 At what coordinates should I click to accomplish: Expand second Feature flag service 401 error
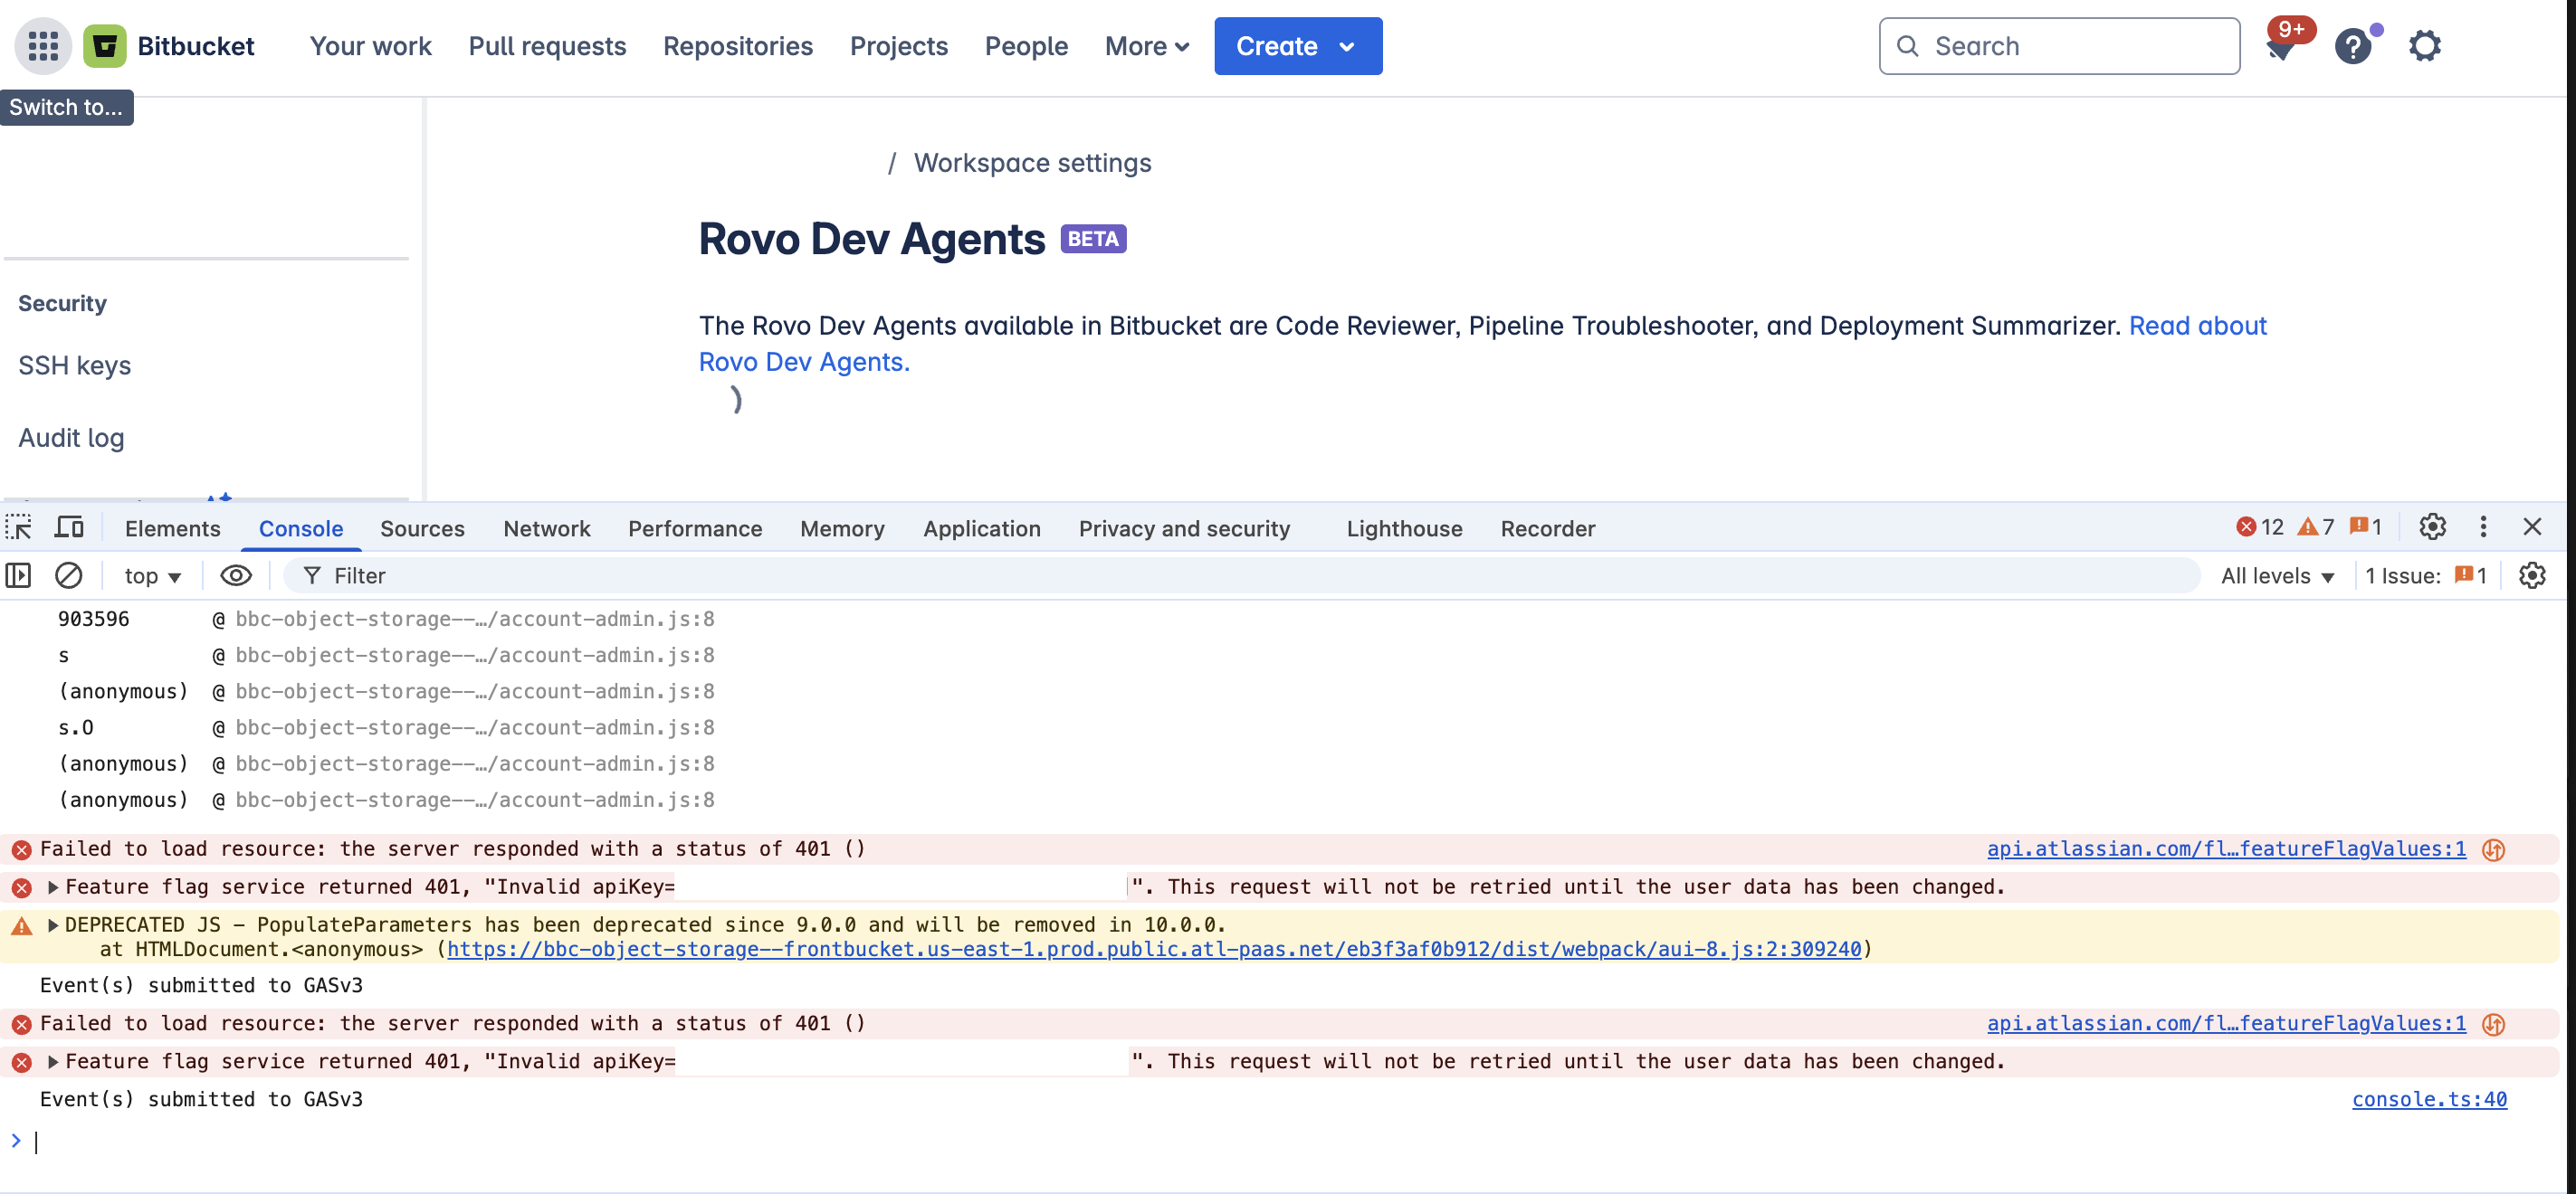coord(53,1062)
